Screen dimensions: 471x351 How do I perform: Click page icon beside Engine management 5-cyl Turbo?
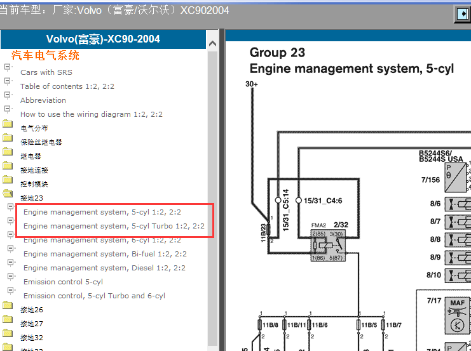point(11,220)
